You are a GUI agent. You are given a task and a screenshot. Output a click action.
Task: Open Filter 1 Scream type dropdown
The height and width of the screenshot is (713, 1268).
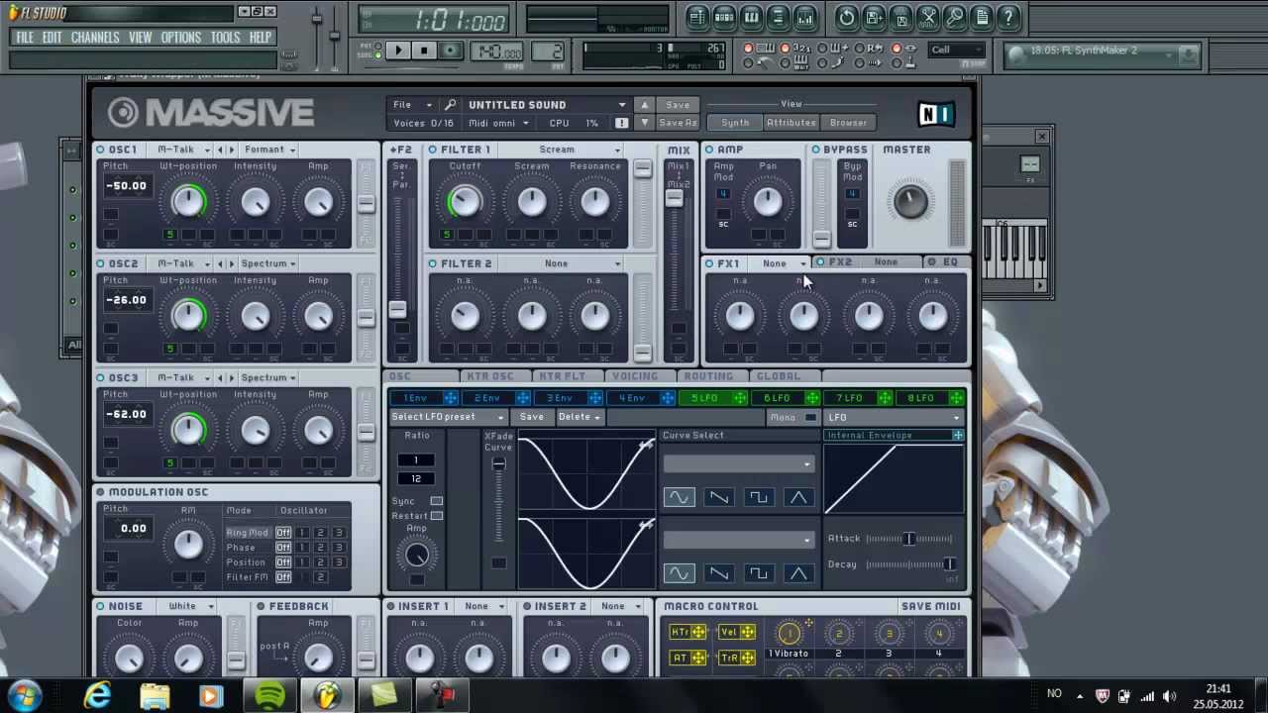point(580,150)
